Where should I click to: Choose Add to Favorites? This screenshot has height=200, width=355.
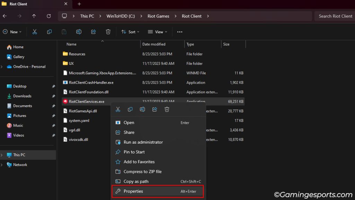(x=158, y=162)
